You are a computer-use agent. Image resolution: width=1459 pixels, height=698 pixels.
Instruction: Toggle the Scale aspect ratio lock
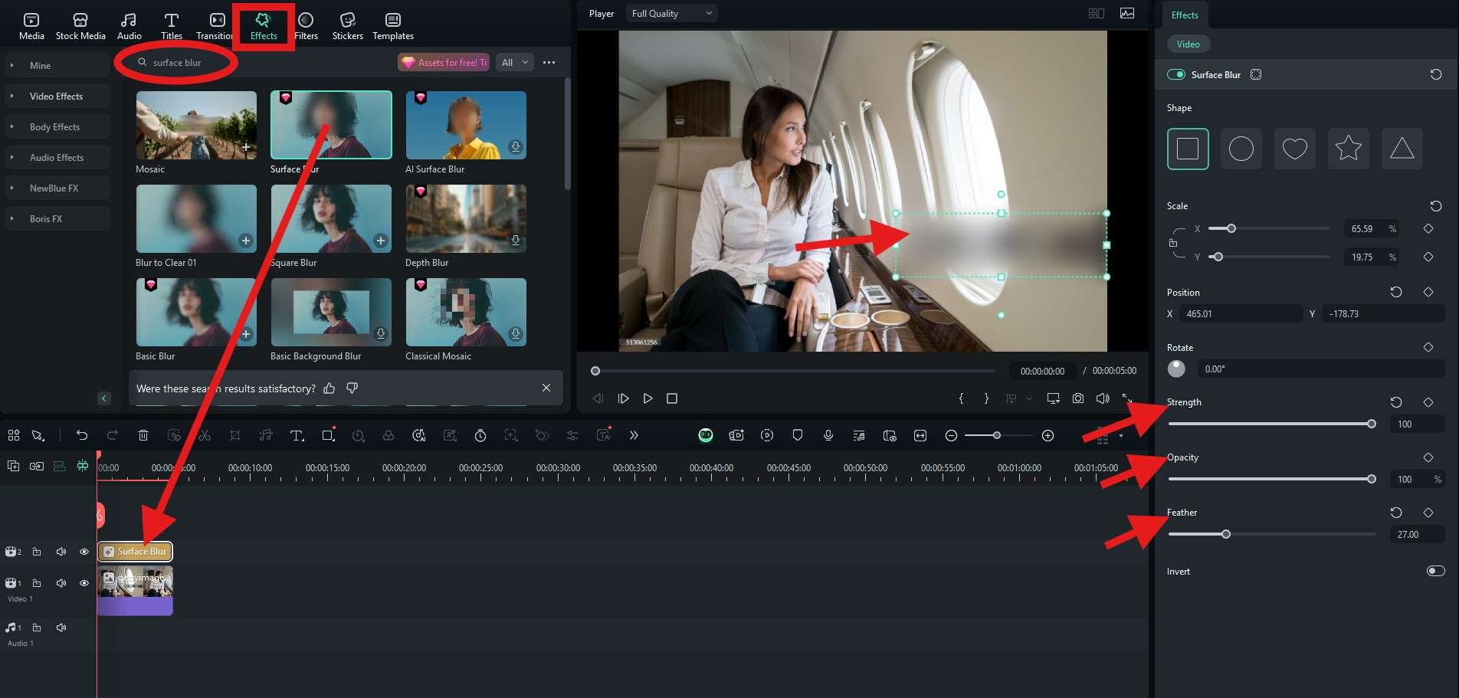(x=1172, y=244)
